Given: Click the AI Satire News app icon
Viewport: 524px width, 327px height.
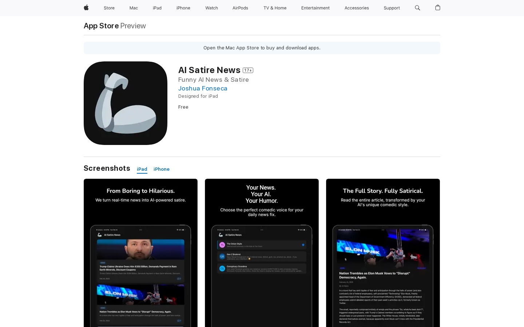Looking at the screenshot, I should pyautogui.click(x=126, y=103).
